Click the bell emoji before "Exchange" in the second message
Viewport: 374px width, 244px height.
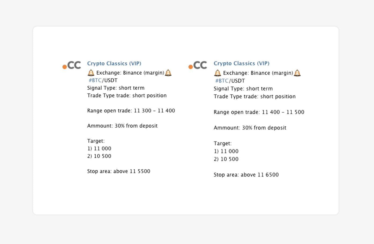click(217, 73)
